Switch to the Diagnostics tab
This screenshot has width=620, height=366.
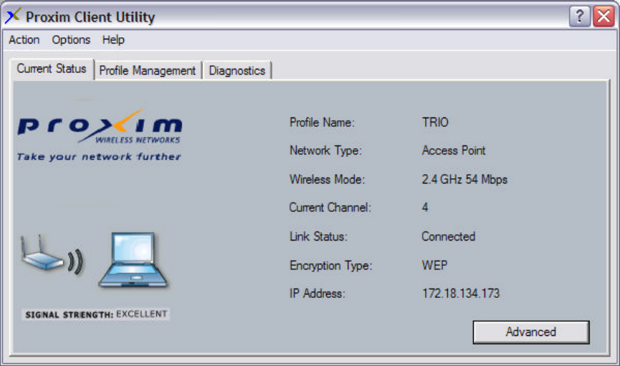(237, 71)
